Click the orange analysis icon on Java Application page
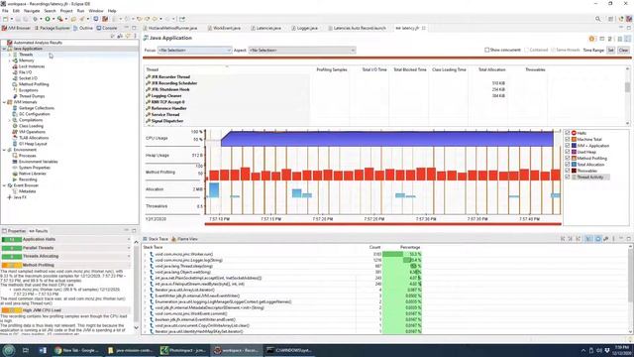This screenshot has height=357, width=634. point(592,39)
